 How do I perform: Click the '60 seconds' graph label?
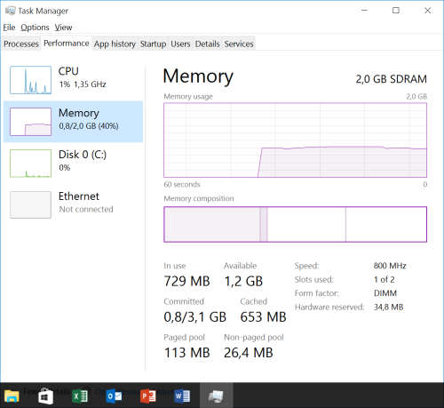pos(182,184)
